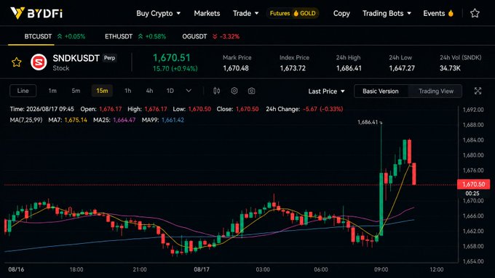Click the 08/17 date axis label
Image resolution: width=495 pixels, height=278 pixels.
(202, 269)
